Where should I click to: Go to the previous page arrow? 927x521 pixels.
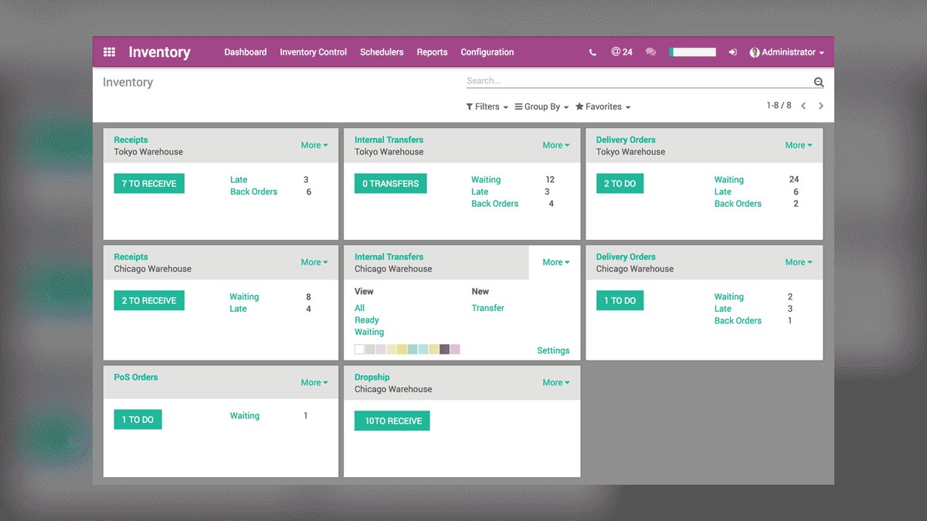point(803,106)
